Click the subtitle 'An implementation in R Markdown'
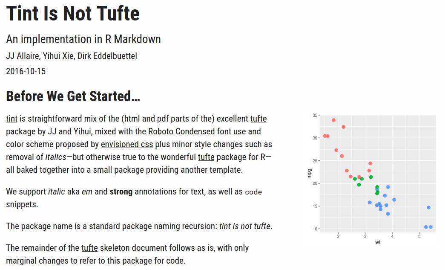Image resolution: width=445 pixels, height=270 pixels. (x=83, y=39)
